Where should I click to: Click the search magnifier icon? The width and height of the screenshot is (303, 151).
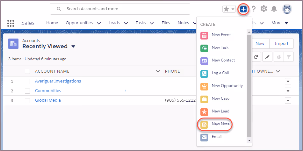pos(59,9)
